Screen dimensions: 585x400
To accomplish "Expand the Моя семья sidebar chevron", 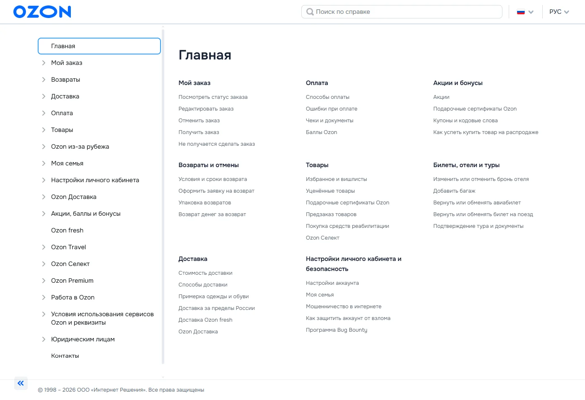I will tap(44, 163).
